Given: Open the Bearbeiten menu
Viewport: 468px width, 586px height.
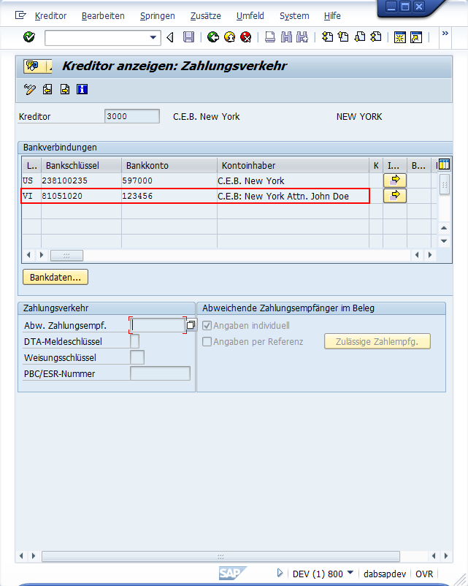Looking at the screenshot, I should pos(103,16).
